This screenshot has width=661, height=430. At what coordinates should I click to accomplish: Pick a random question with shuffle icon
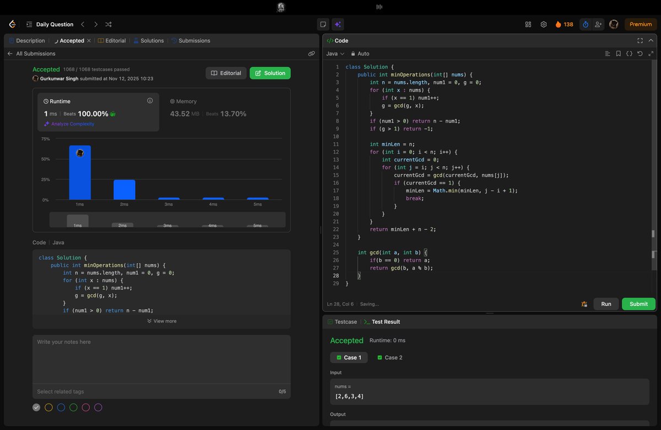point(109,24)
